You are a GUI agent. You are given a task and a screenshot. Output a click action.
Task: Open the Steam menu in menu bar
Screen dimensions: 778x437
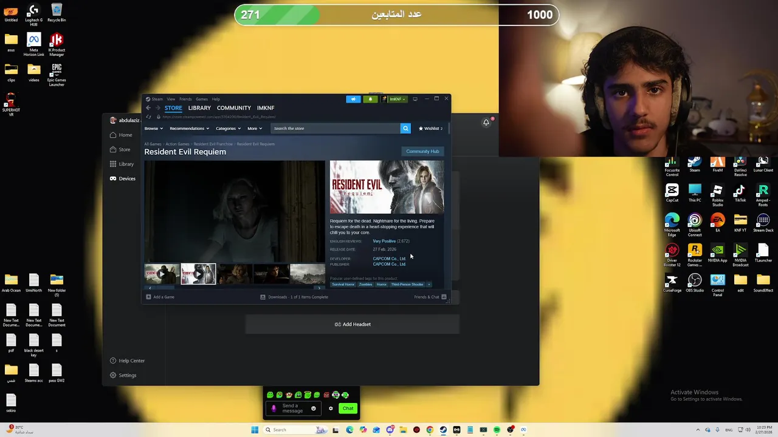[157, 99]
